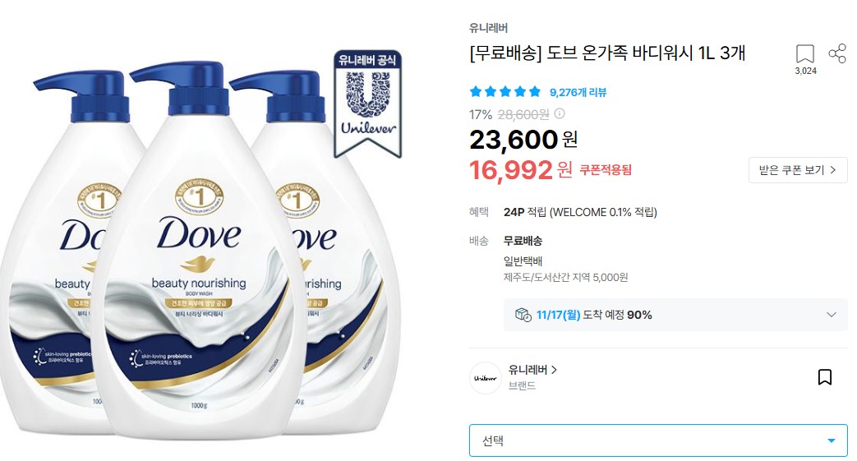Click the 유니레버 seller name above title
The width and height of the screenshot is (857, 461).
click(489, 28)
